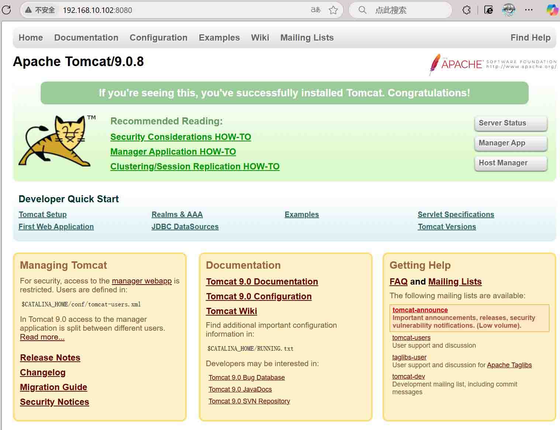
Task: Click the not-secure warning triangle icon
Action: (28, 10)
